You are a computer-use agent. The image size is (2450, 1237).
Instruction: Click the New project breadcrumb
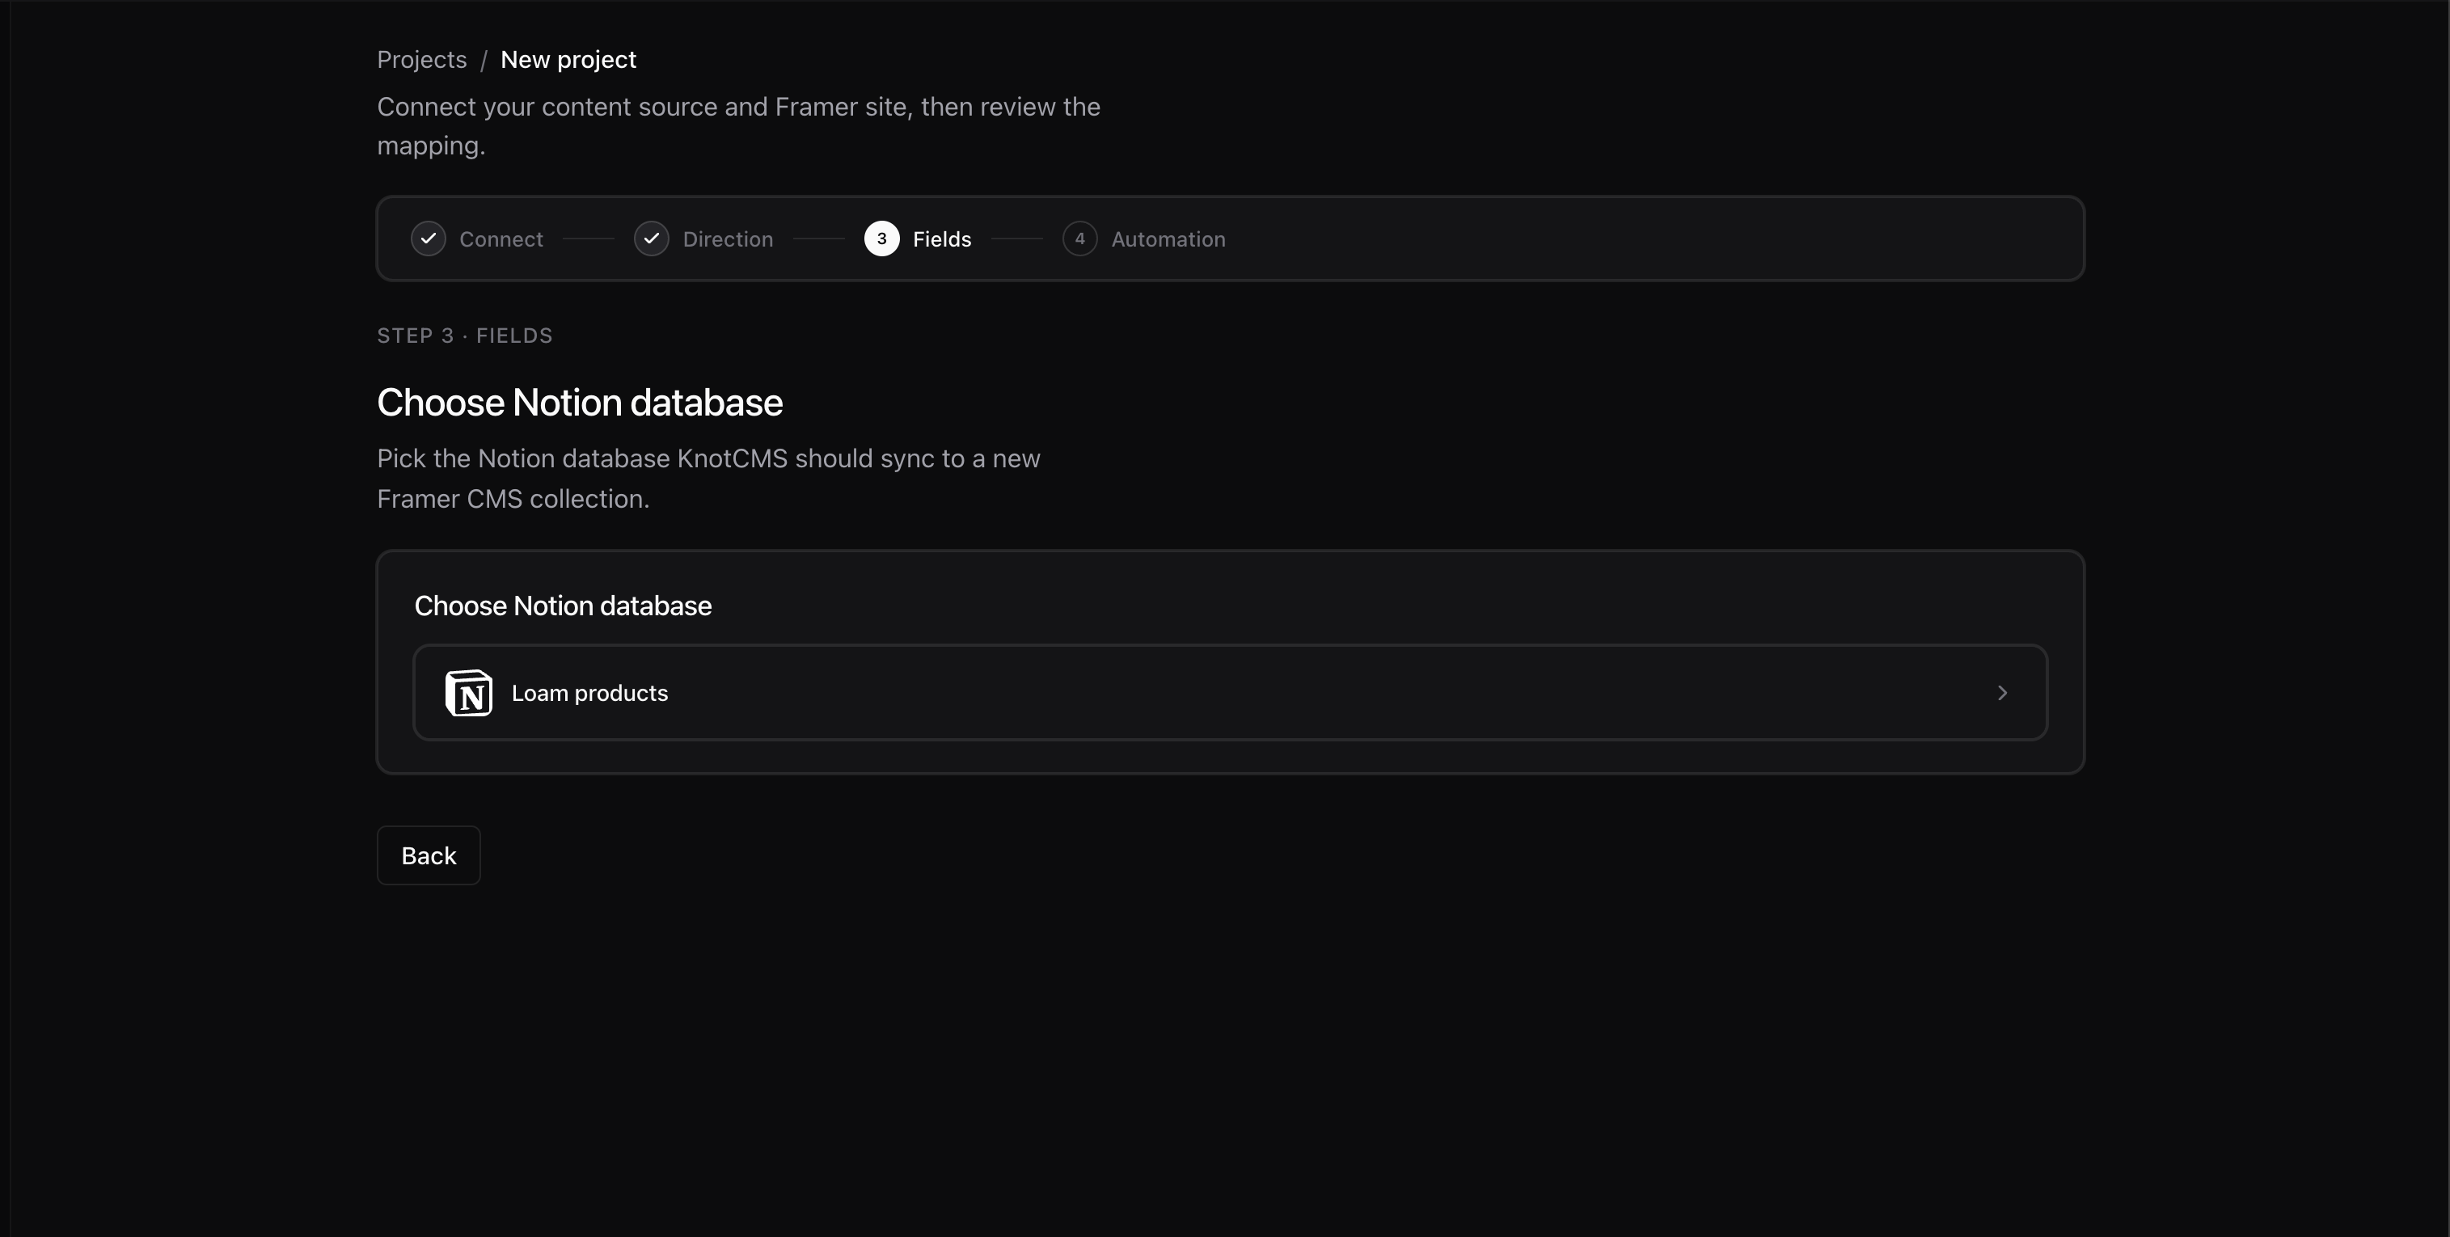point(568,60)
